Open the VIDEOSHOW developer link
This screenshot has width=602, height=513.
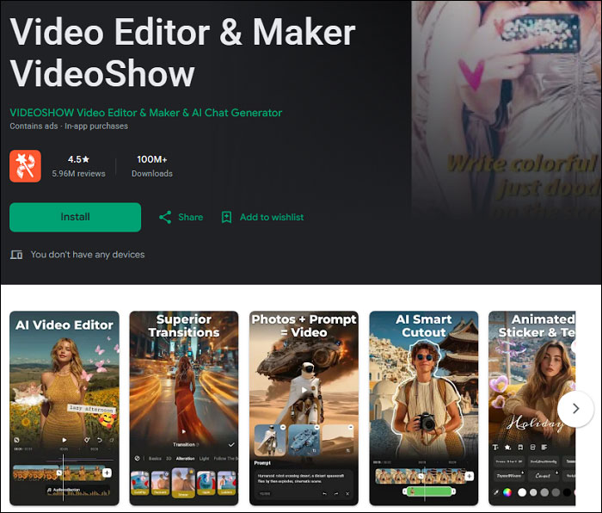click(x=146, y=113)
